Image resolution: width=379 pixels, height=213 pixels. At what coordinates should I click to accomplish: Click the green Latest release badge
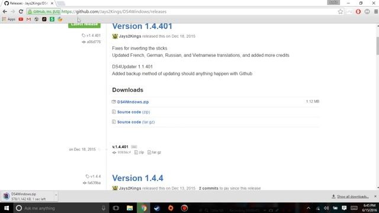click(84, 25)
